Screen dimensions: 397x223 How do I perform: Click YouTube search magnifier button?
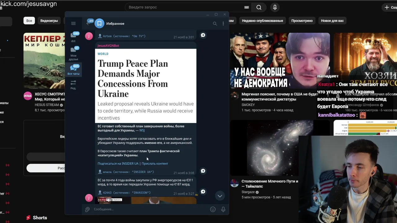coord(259,7)
